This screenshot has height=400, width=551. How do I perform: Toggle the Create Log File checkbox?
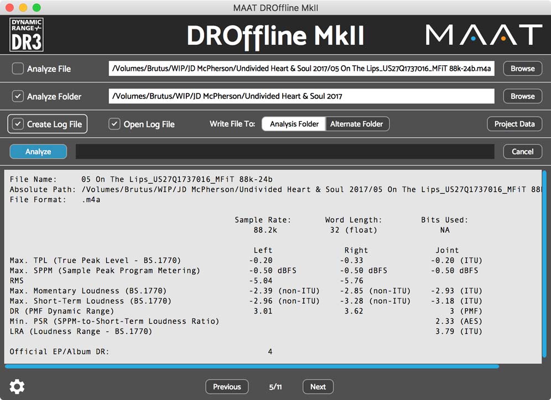tap(18, 124)
